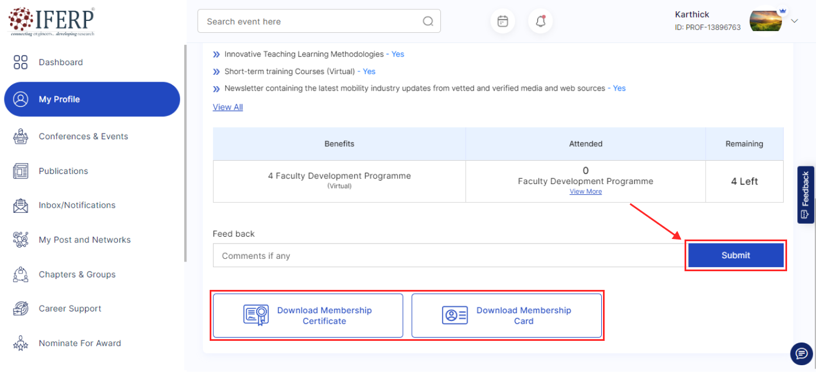Open Chapters & Groups menu item
Image resolution: width=816 pixels, height=372 pixels.
[77, 275]
